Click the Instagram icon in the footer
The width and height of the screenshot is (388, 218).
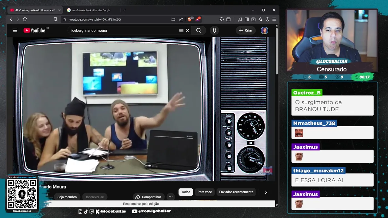pos(80,211)
